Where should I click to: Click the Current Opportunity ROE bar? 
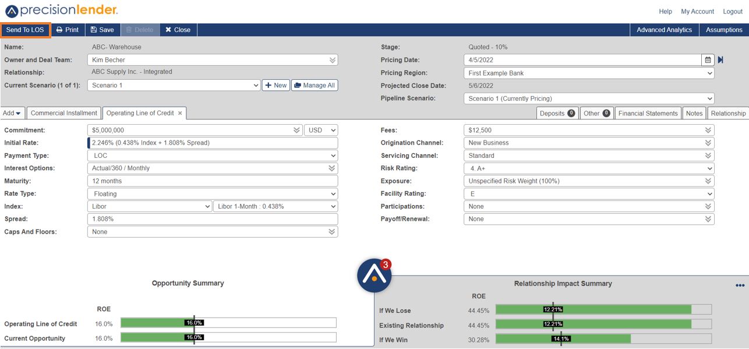(228, 337)
